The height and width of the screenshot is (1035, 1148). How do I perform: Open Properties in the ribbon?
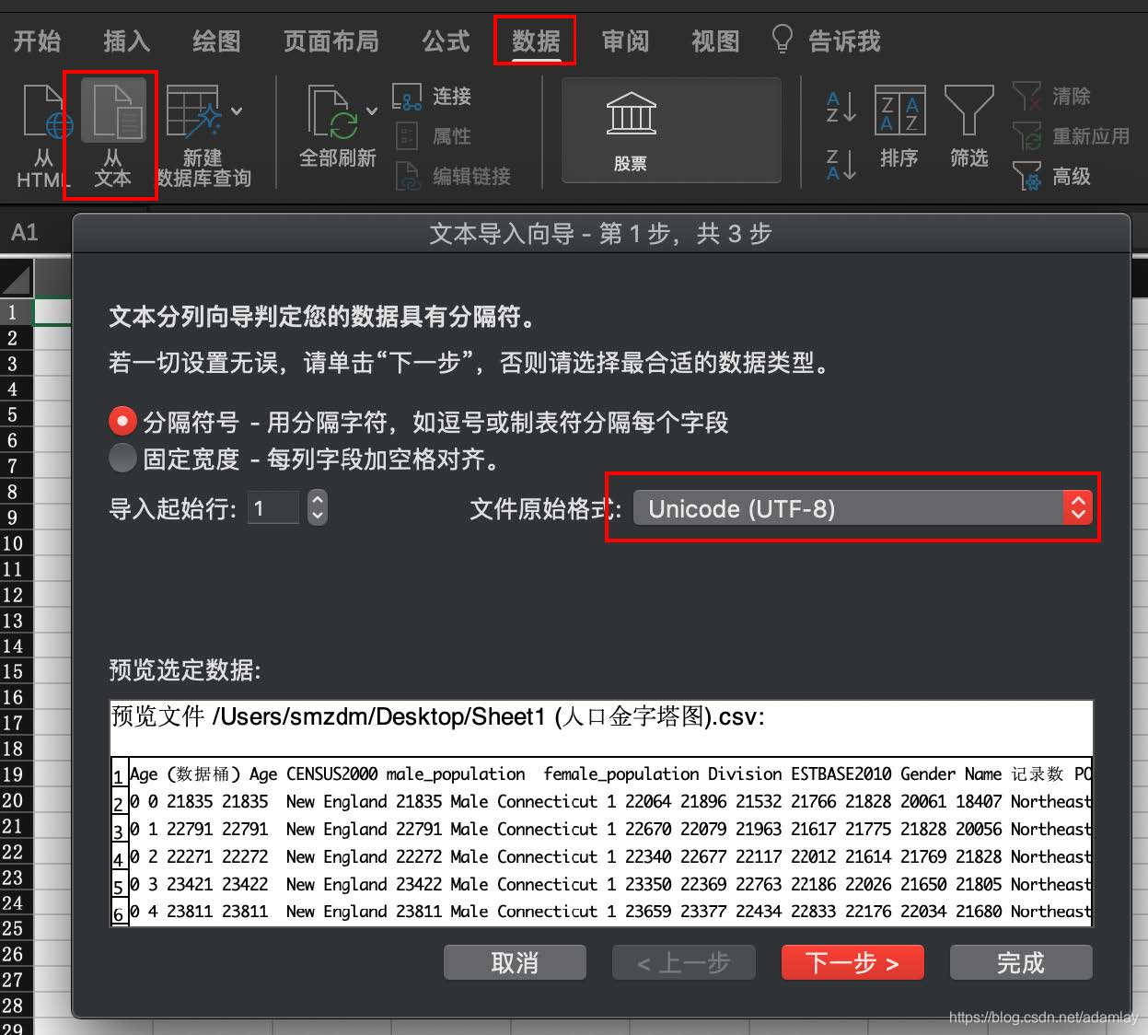[x=433, y=135]
